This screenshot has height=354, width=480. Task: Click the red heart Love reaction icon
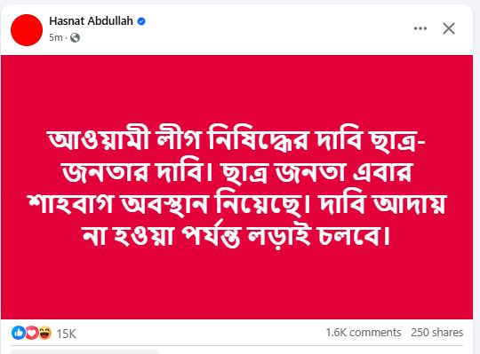(31, 333)
